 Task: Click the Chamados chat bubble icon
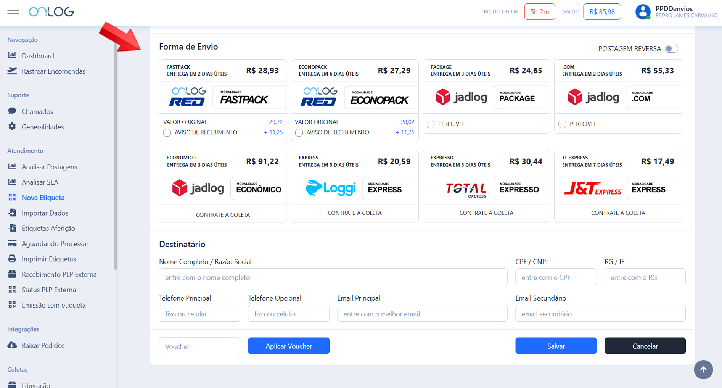[x=12, y=111]
